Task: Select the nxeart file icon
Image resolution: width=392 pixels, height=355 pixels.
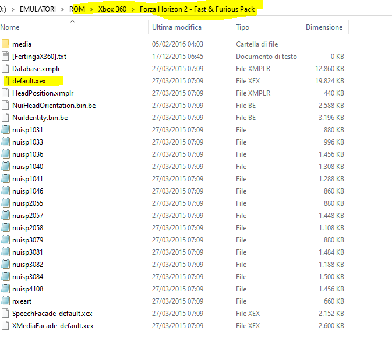Action: [x=5, y=301]
